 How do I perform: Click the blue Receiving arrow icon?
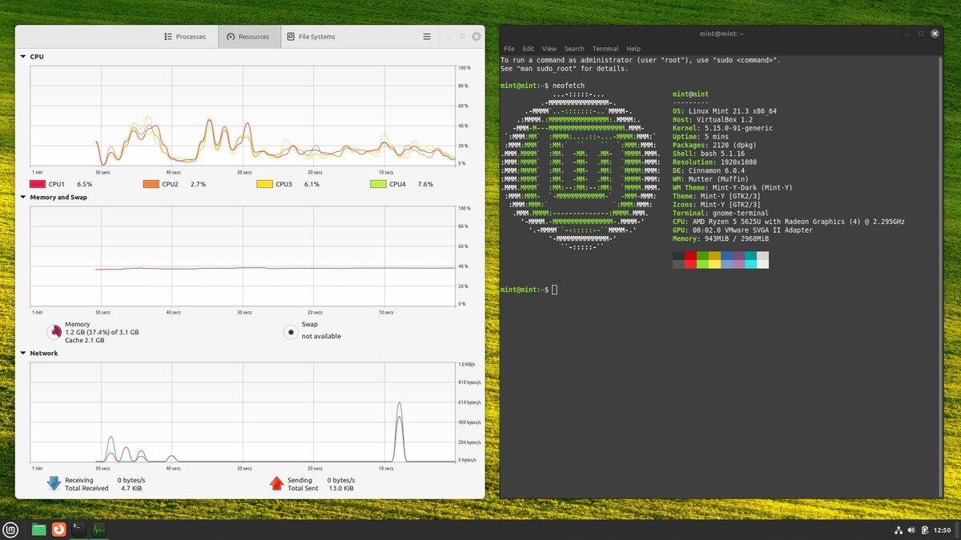tap(54, 483)
